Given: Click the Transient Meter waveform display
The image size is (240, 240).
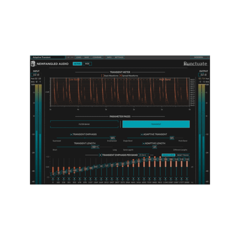Looking at the screenshot, I should 120,92.
